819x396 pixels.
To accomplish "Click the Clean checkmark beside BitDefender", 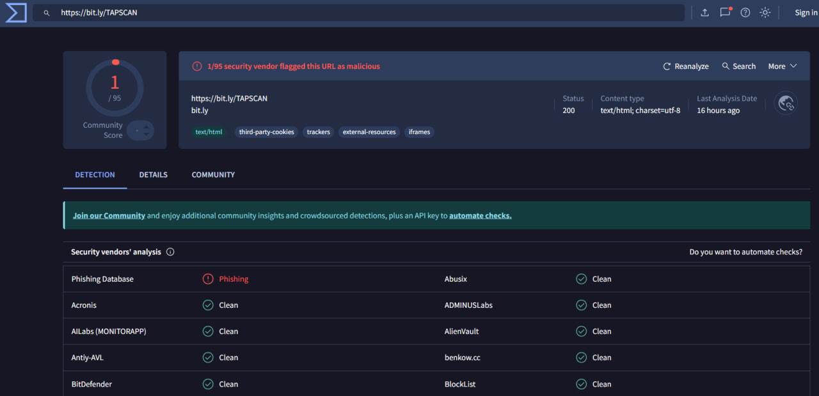I will [208, 384].
